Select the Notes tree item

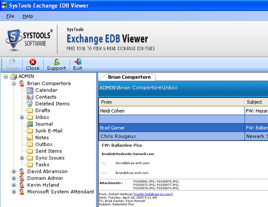[x=42, y=137]
